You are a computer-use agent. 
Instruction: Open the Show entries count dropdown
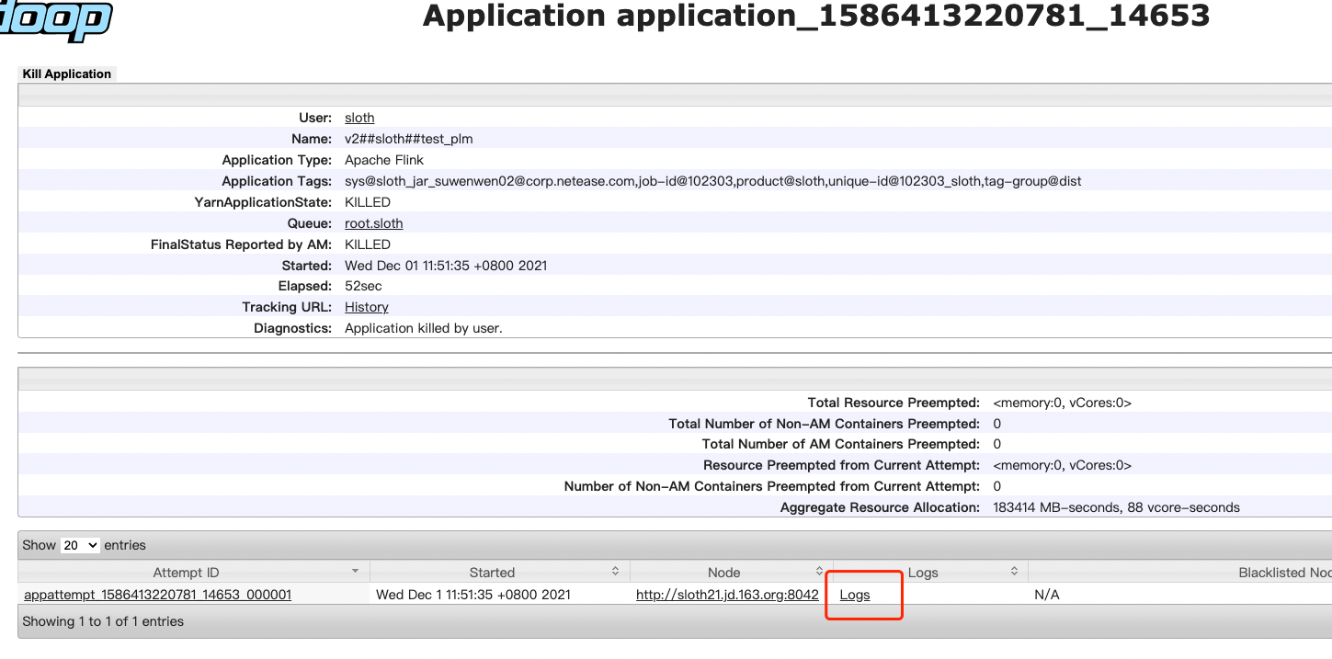tap(80, 545)
